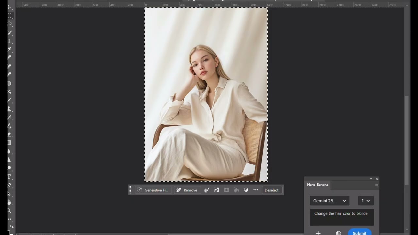The image size is (418, 235).
Task: Select the Rectangular Marquee tool
Action: point(9,16)
